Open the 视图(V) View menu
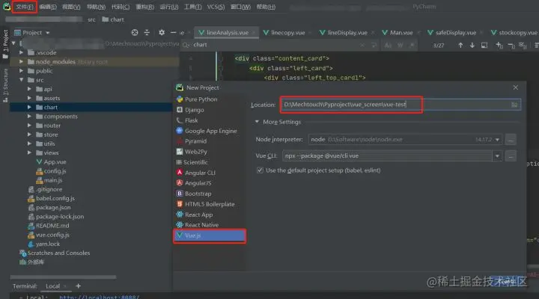 tap(71, 7)
